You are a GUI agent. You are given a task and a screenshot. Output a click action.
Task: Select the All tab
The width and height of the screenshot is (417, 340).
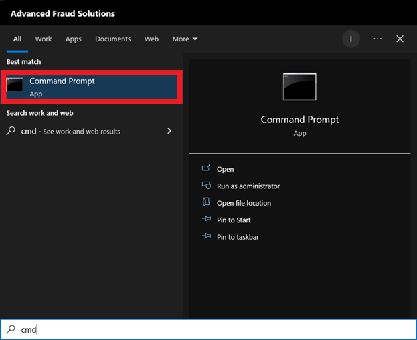coord(17,39)
